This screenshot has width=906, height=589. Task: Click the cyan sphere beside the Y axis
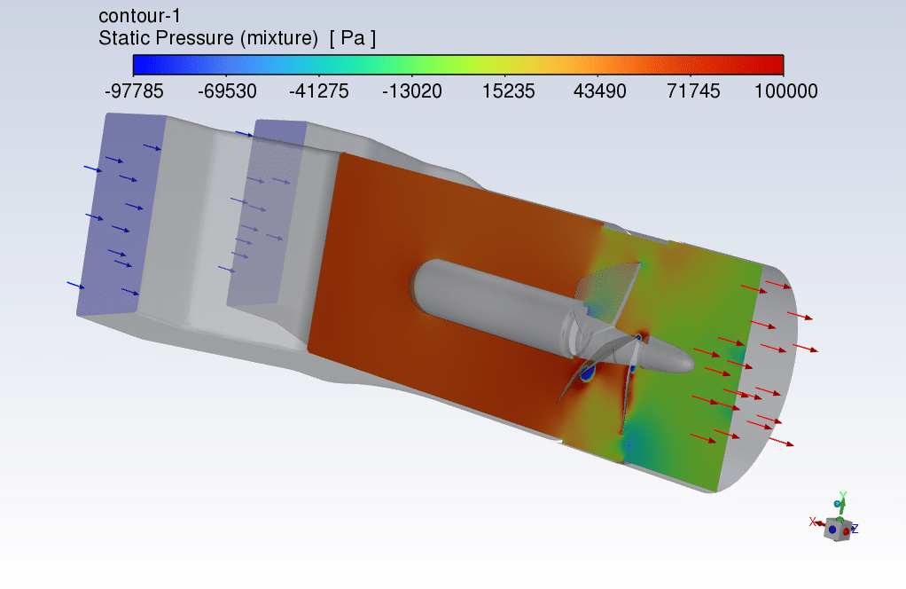[839, 504]
